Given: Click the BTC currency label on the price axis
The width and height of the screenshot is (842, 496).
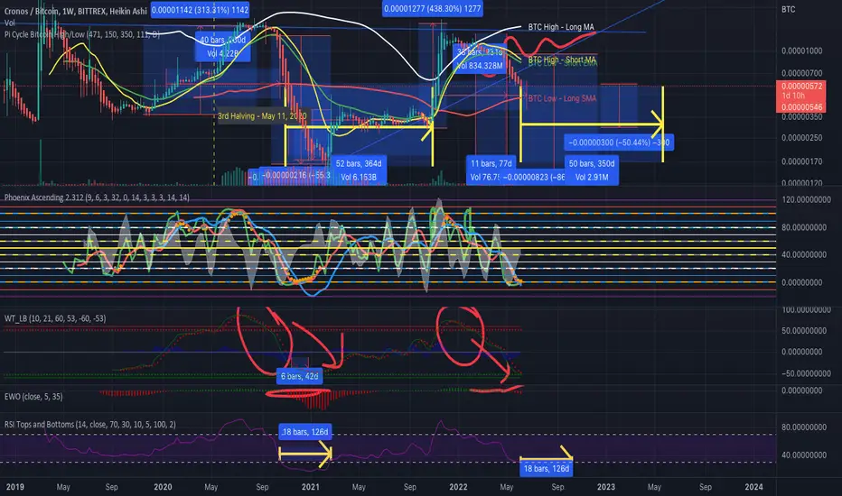Looking at the screenshot, I should [789, 10].
